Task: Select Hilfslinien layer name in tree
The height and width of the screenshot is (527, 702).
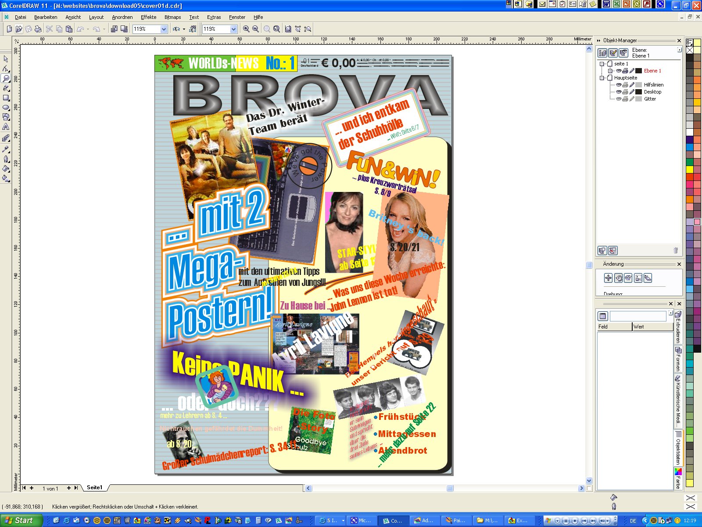Action: tap(654, 85)
